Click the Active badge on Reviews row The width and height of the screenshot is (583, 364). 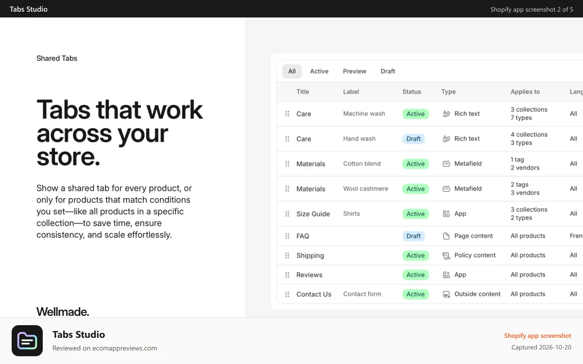coord(415,275)
